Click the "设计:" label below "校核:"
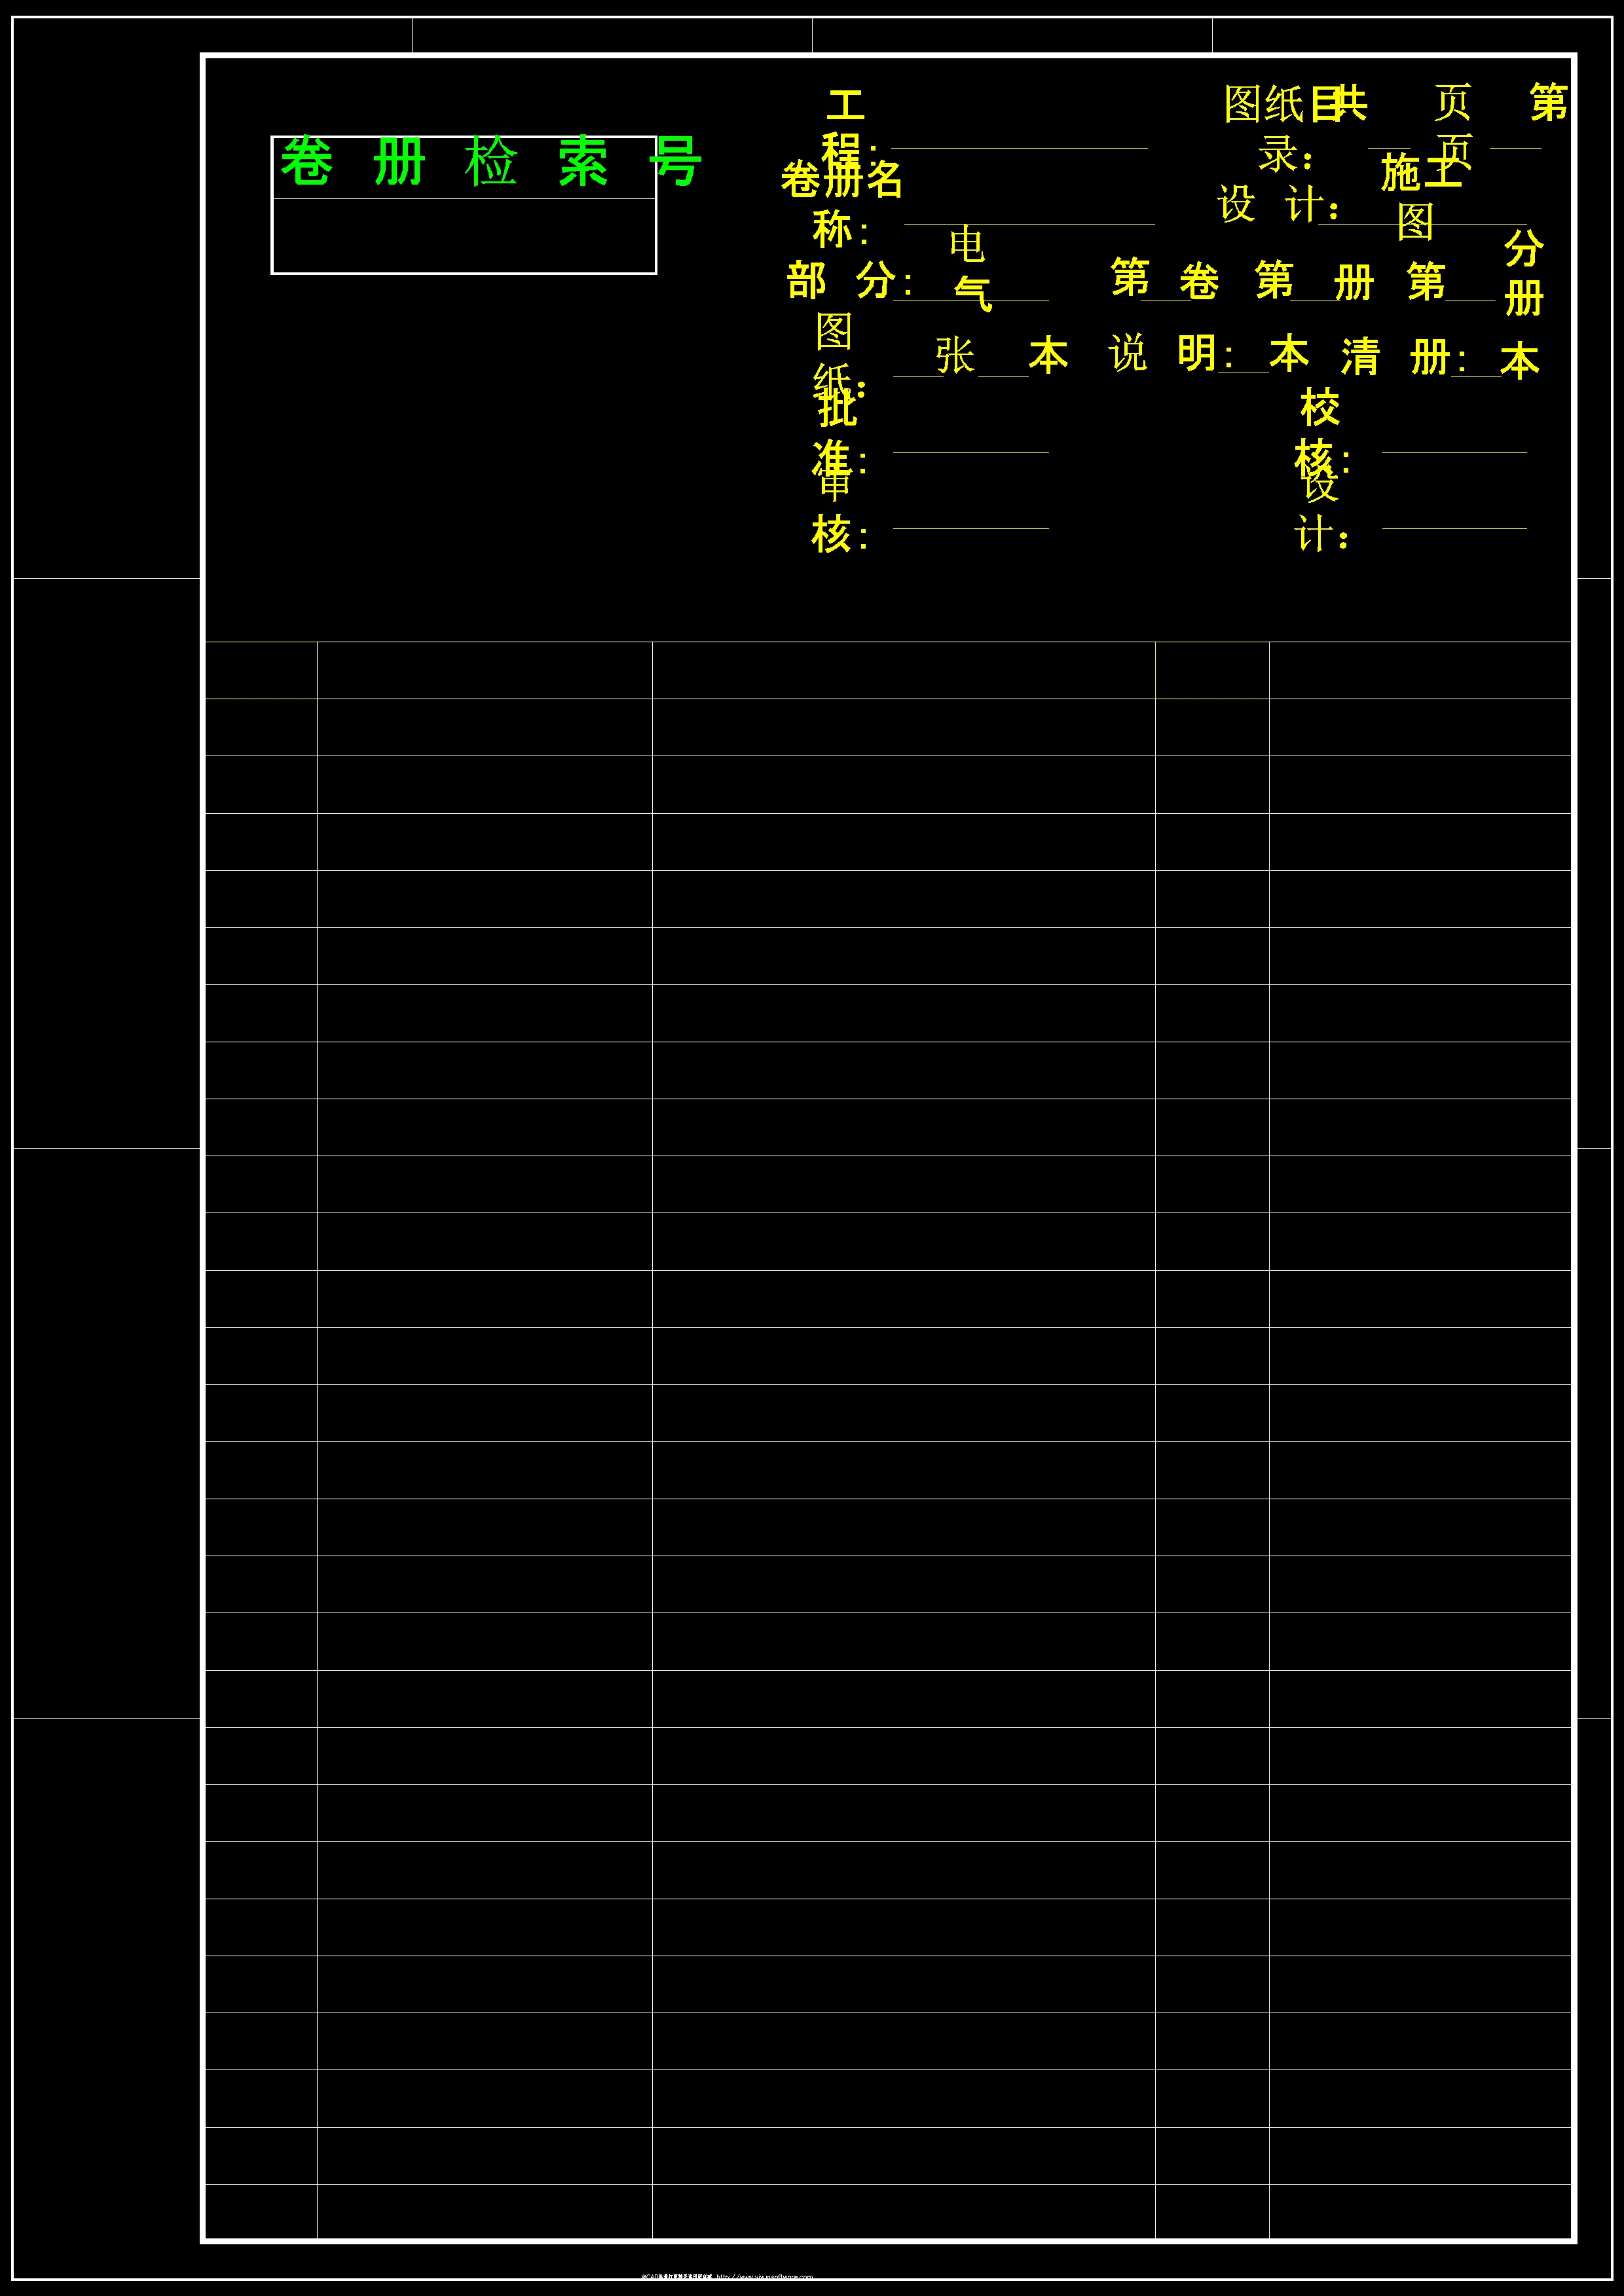The image size is (1624, 2296). coord(1321,511)
